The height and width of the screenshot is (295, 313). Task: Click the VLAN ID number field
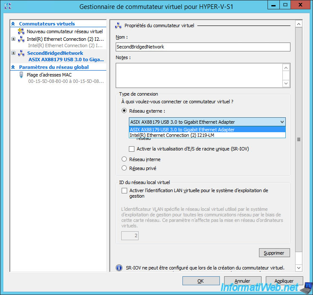click(130, 235)
